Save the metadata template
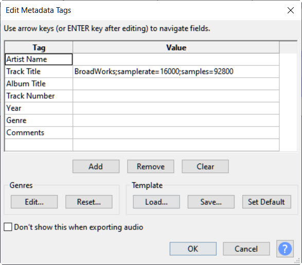The height and width of the screenshot is (265, 302). [211, 202]
